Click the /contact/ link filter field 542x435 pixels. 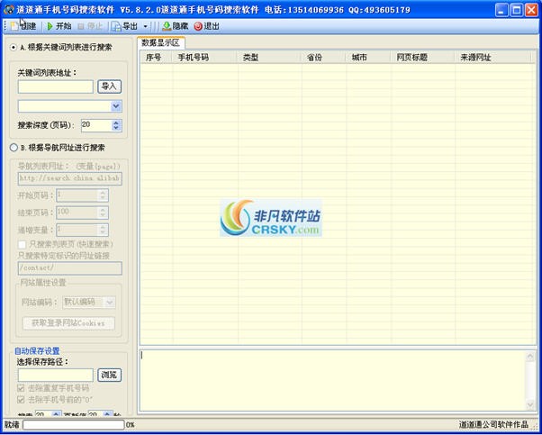pyautogui.click(x=70, y=268)
